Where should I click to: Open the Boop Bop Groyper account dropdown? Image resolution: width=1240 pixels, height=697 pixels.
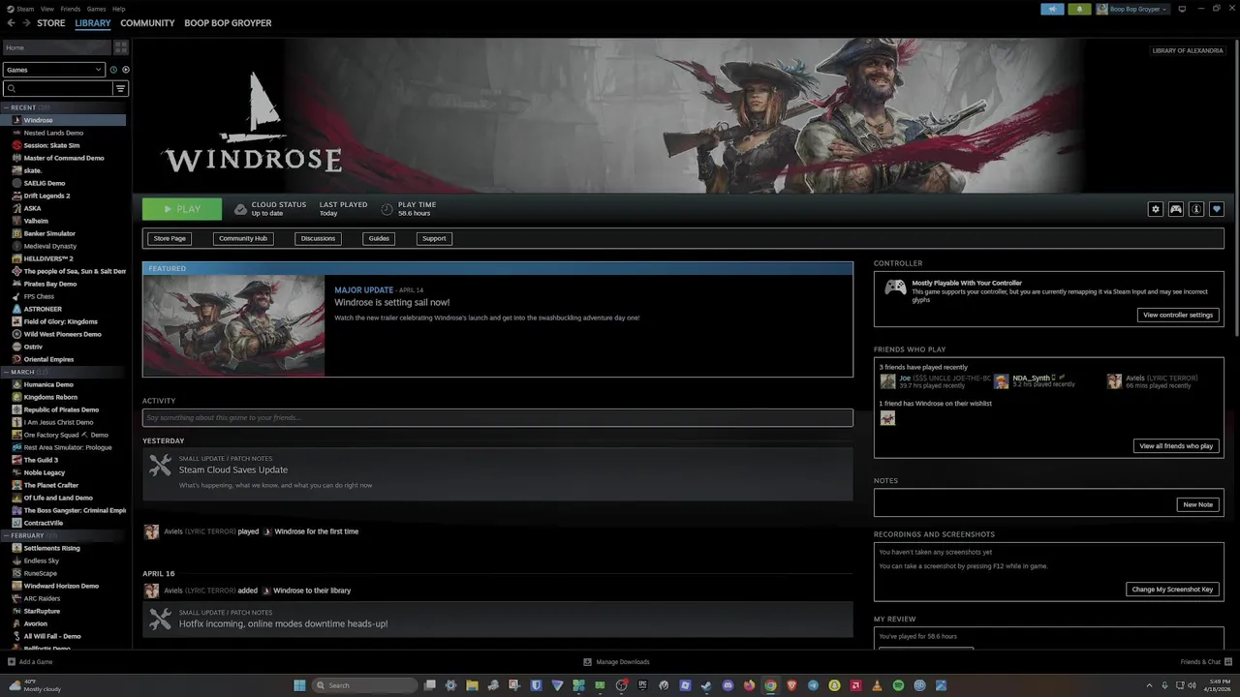click(1132, 9)
